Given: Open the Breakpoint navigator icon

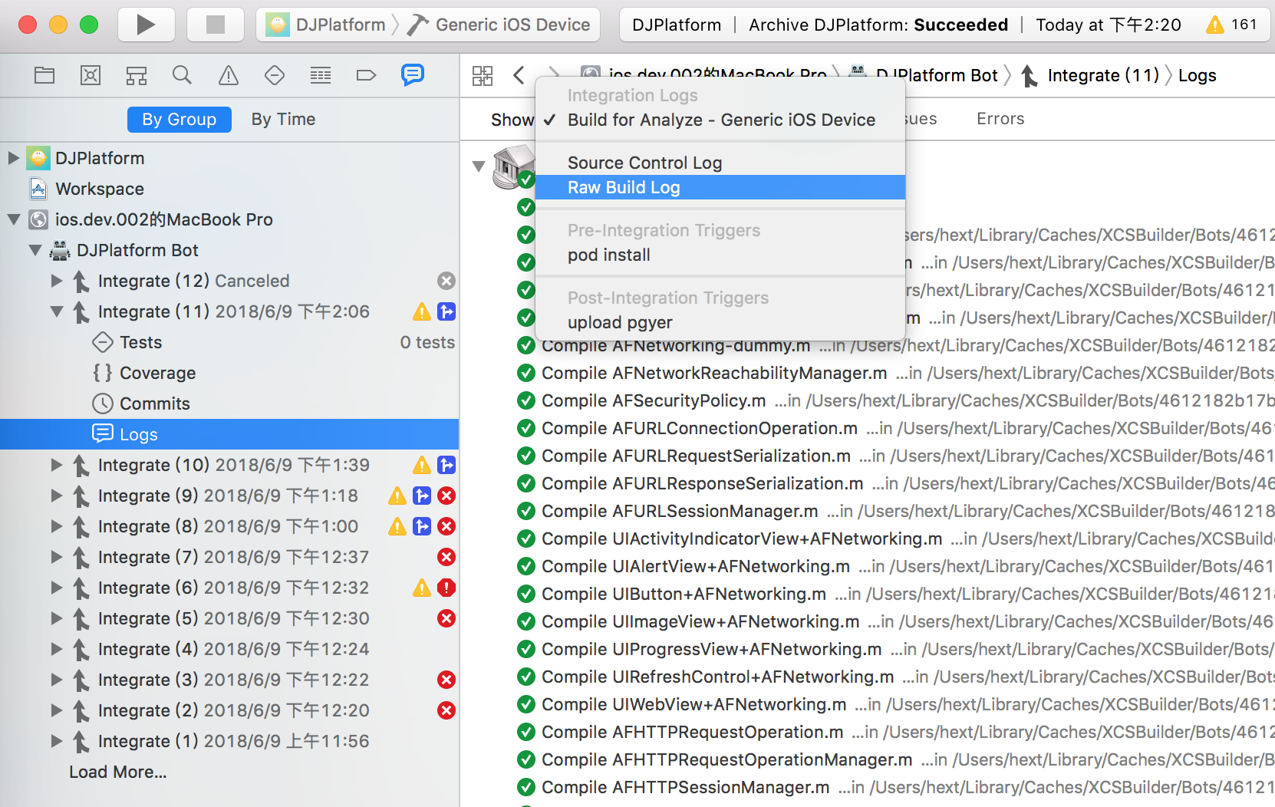Looking at the screenshot, I should (367, 75).
